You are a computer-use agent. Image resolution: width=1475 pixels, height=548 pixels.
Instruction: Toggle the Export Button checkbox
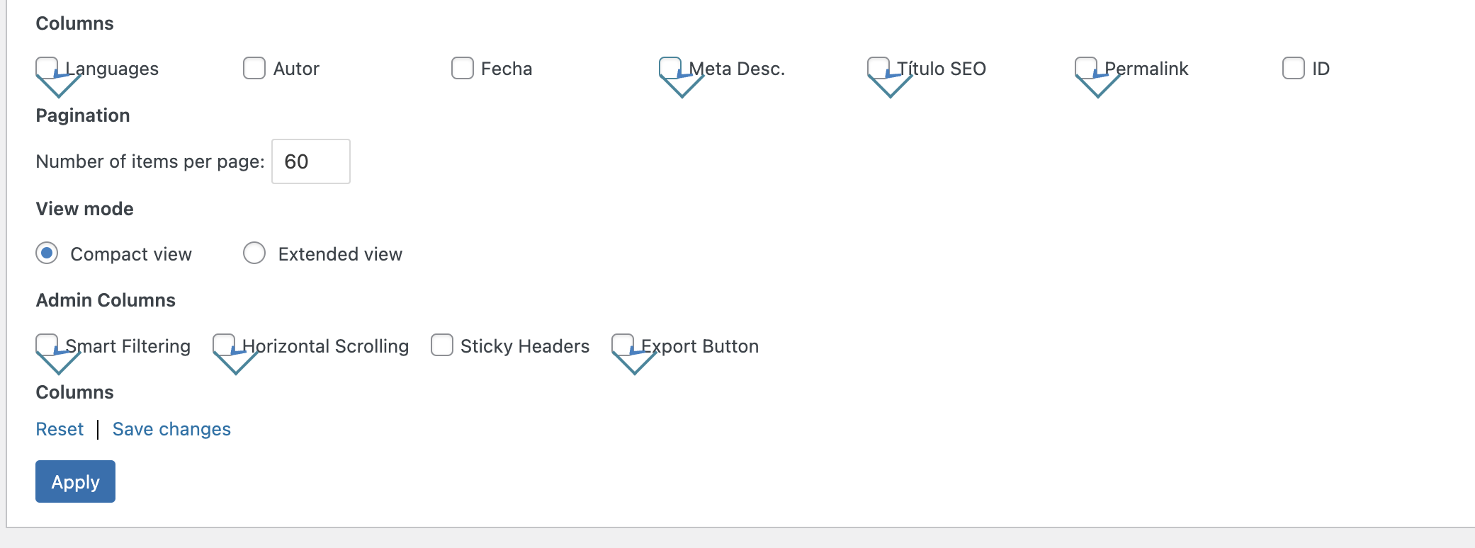623,346
